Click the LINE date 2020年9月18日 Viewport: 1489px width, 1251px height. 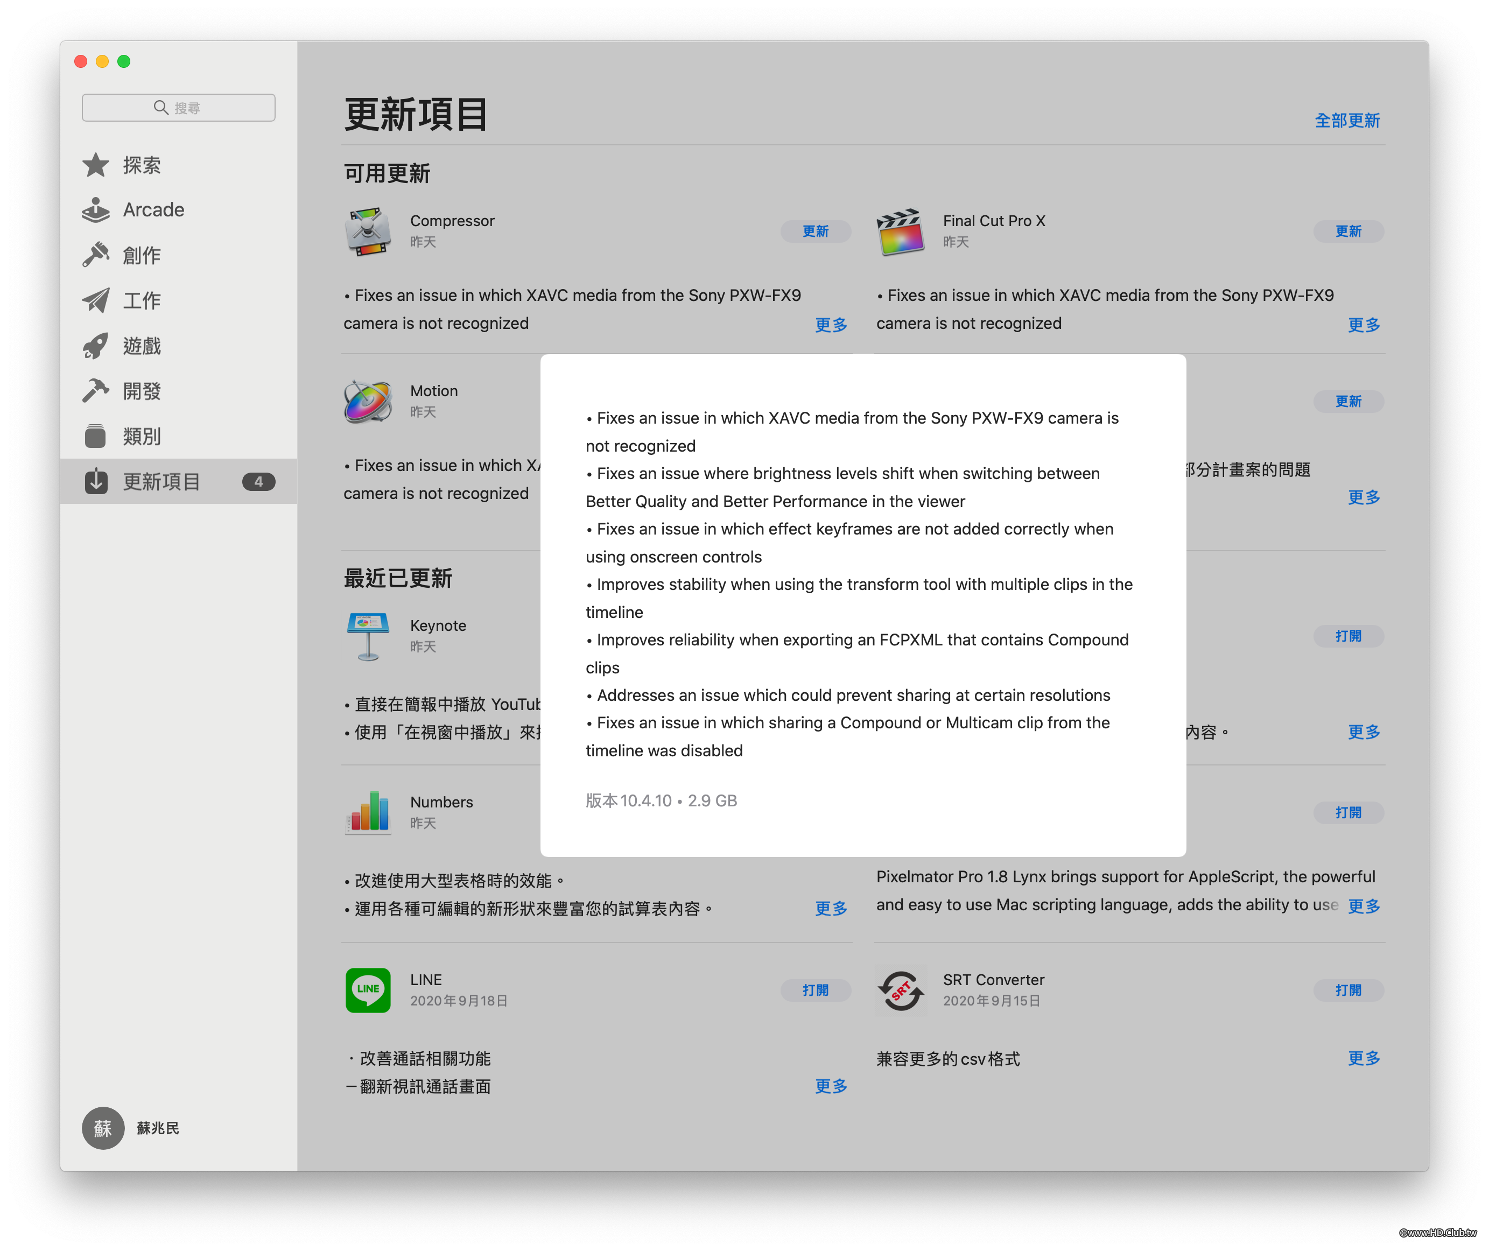(x=459, y=1001)
